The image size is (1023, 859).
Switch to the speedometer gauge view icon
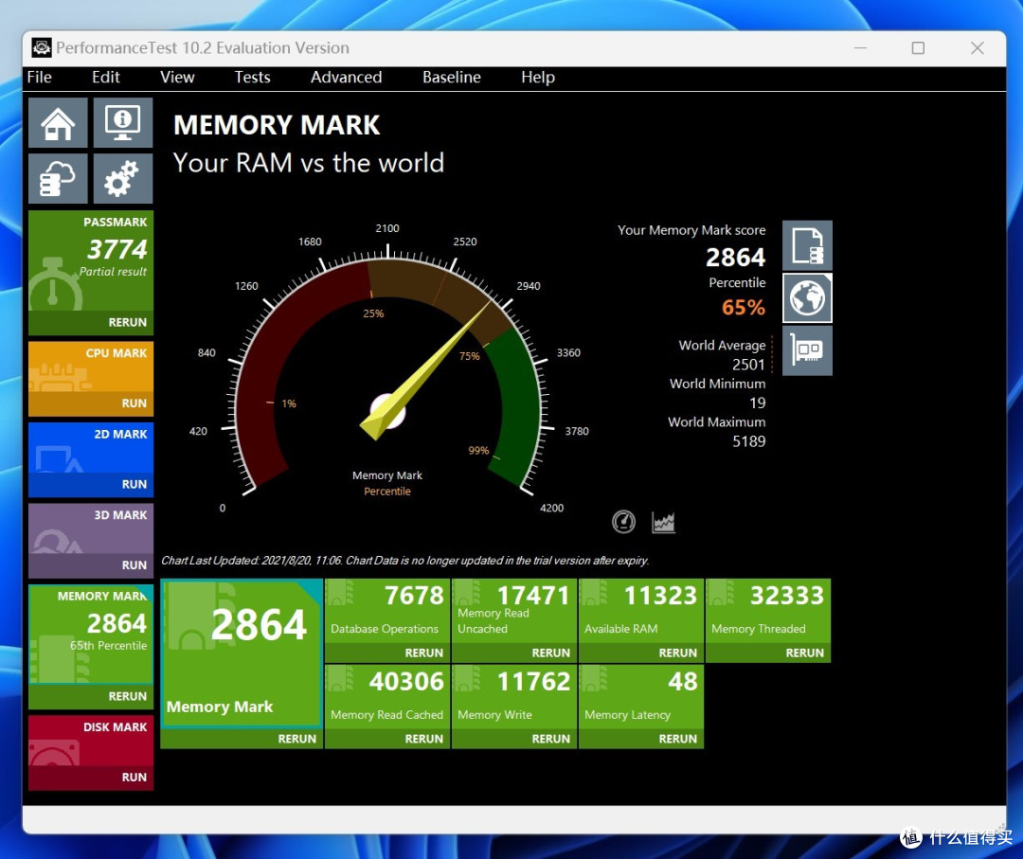[x=623, y=522]
